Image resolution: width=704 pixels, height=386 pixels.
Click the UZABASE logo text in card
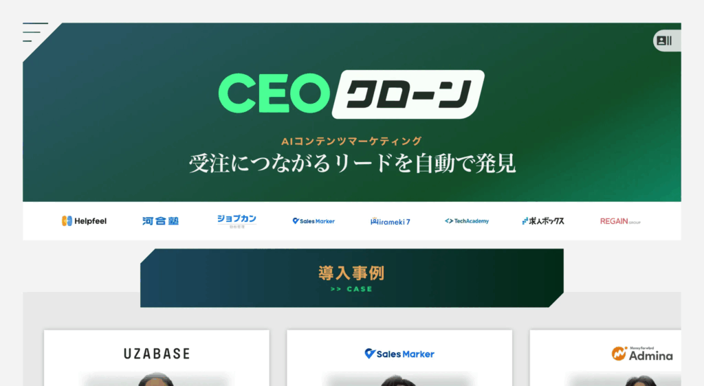point(157,354)
